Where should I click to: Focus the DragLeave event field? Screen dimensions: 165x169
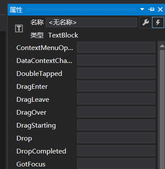[x=116, y=99]
